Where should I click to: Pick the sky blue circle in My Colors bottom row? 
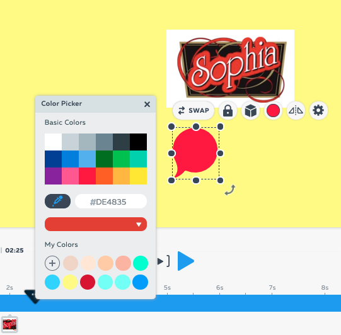coord(52,282)
